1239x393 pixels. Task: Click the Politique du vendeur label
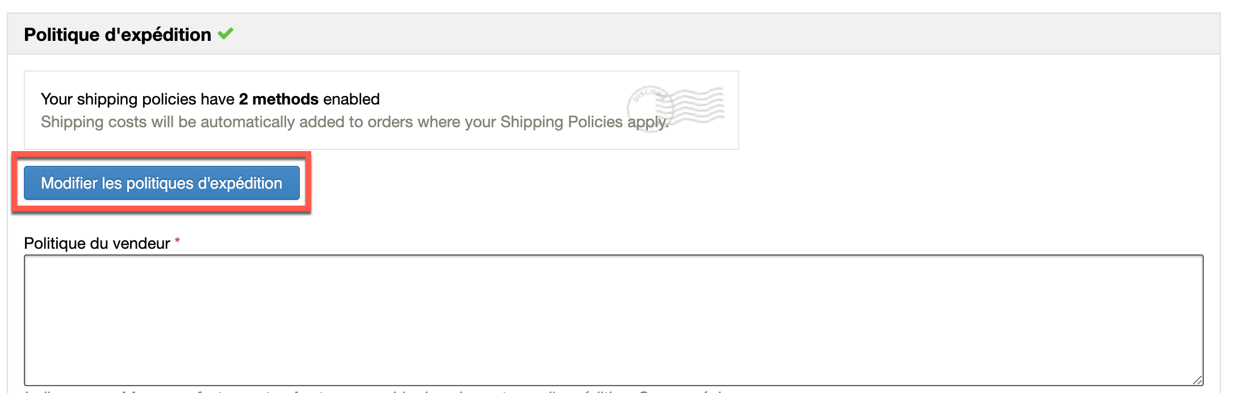tap(97, 244)
